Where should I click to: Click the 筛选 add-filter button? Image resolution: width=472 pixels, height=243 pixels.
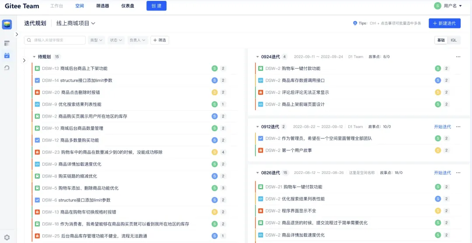(160, 40)
